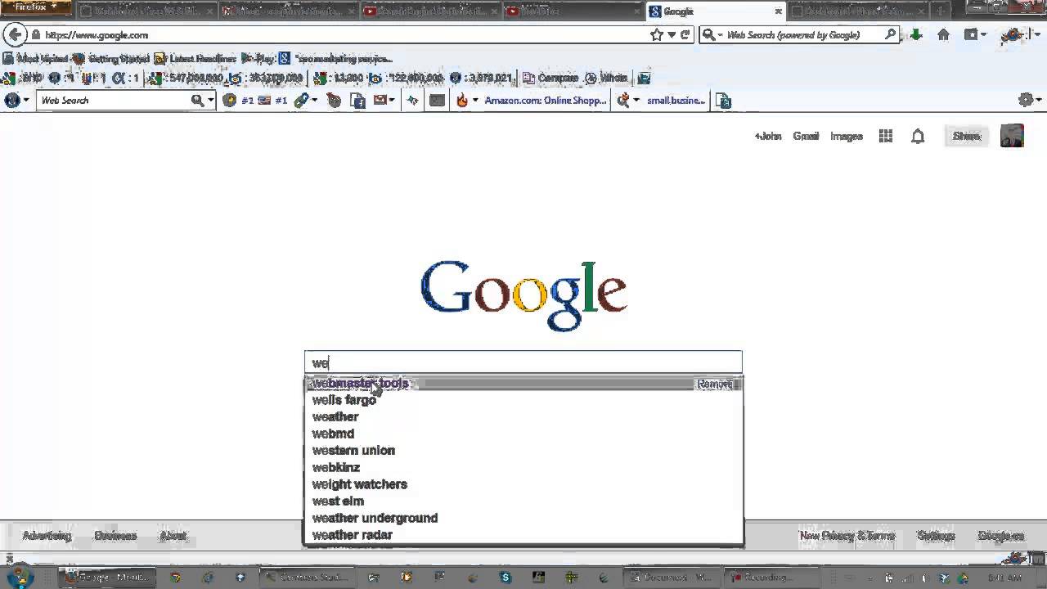Click the +John profile link
Viewport: 1047px width, 589px height.
[768, 137]
